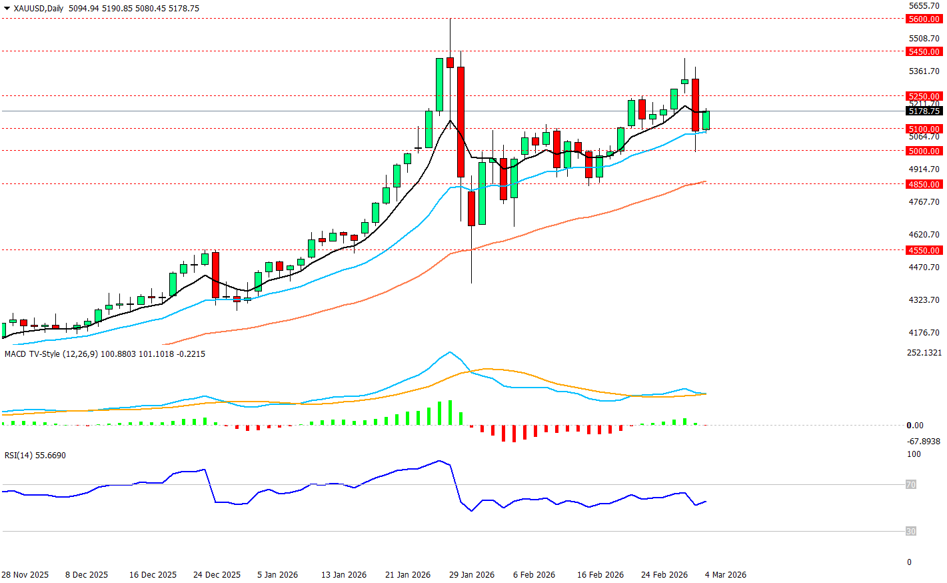Click the 29 Jan 2026 date on time axis
The image size is (947, 583).
tap(472, 575)
